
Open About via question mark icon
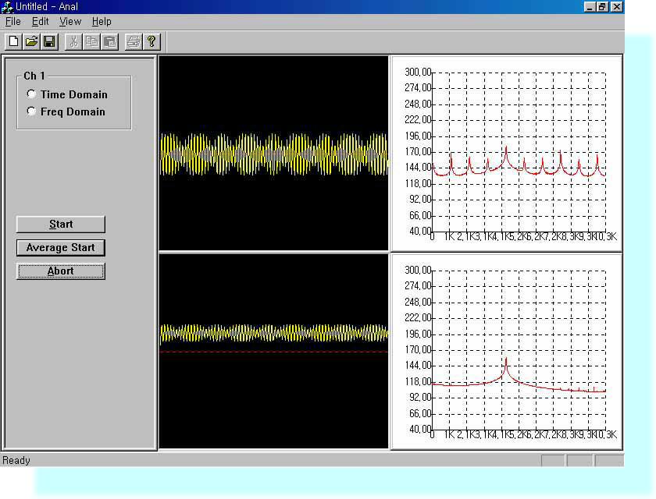pos(152,41)
